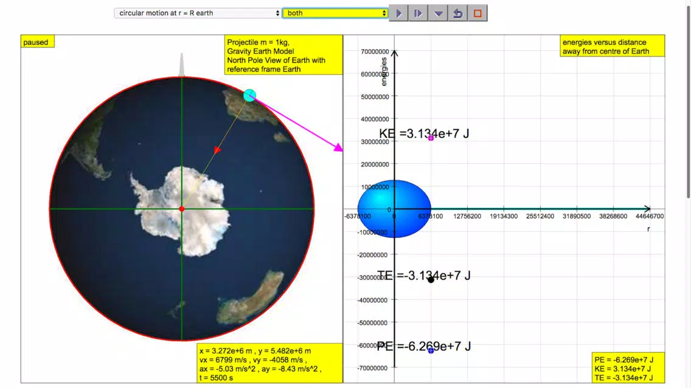Open the circular motion scenario dropdown
The width and height of the screenshot is (691, 388).
pyautogui.click(x=198, y=13)
